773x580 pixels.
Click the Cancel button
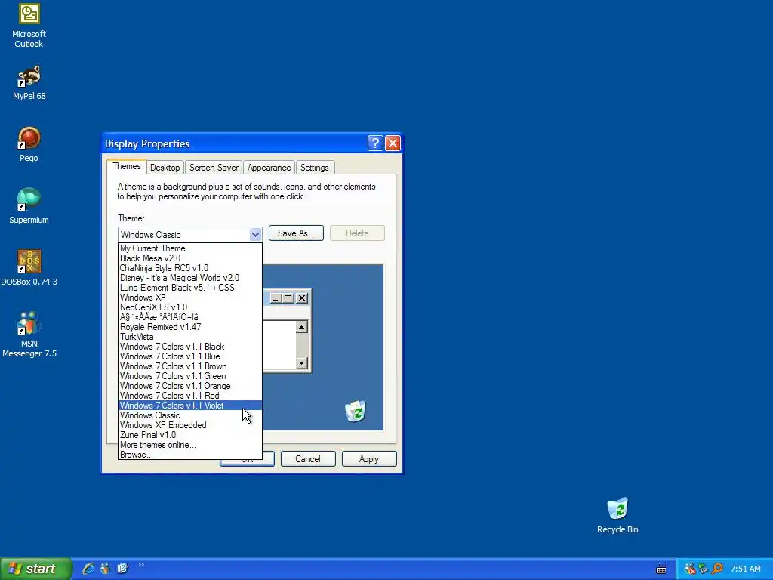pos(308,459)
